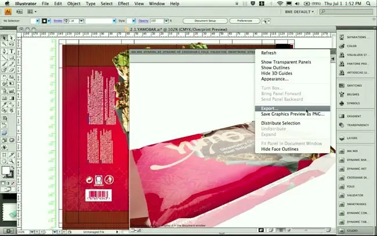Open the Color panel icon
The width and height of the screenshot is (377, 236).
(x=352, y=46)
